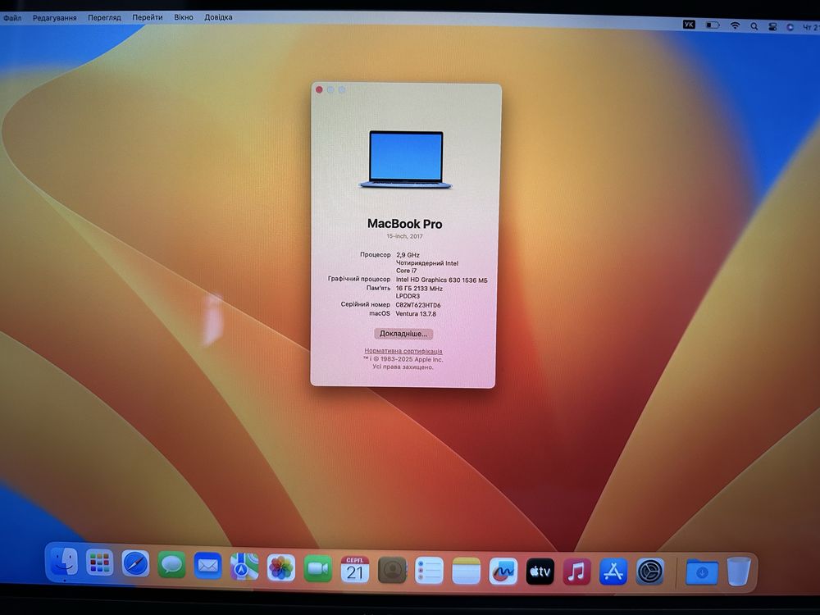Click the MacBook Pro laptop image
Screen dimensions: 820x615
pyautogui.click(x=406, y=160)
